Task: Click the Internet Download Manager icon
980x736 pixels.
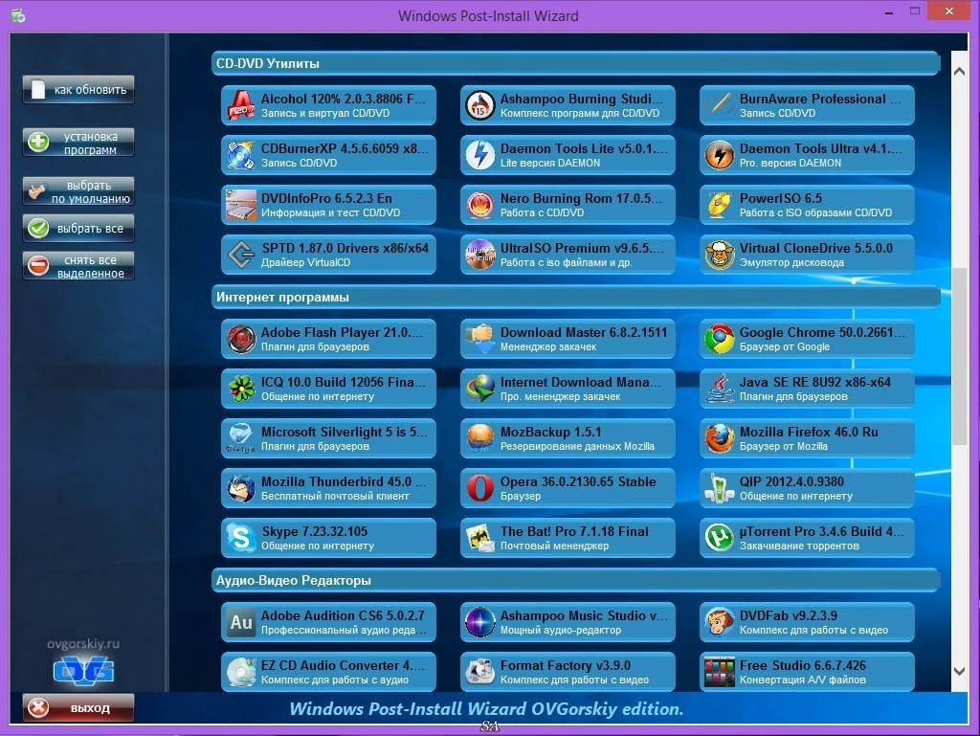Action: [x=480, y=389]
